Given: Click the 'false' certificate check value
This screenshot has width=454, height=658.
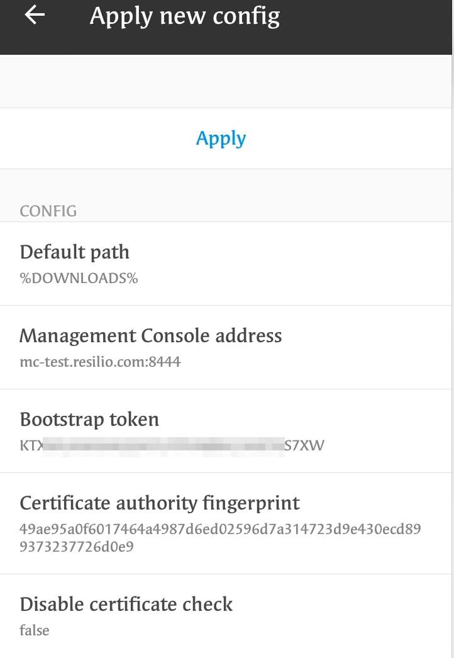Looking at the screenshot, I should pyautogui.click(x=35, y=630).
